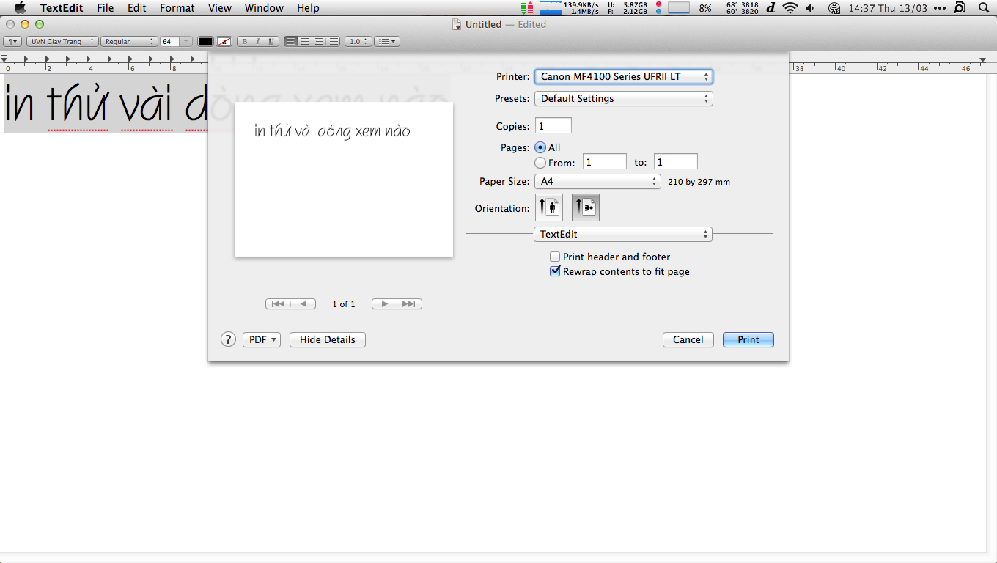This screenshot has width=997, height=563.
Task: Open the Printer dropdown Canon MF4100
Action: tap(623, 76)
